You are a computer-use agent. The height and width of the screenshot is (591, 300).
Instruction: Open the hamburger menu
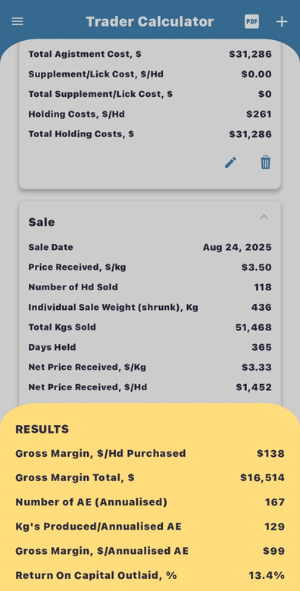(x=17, y=21)
